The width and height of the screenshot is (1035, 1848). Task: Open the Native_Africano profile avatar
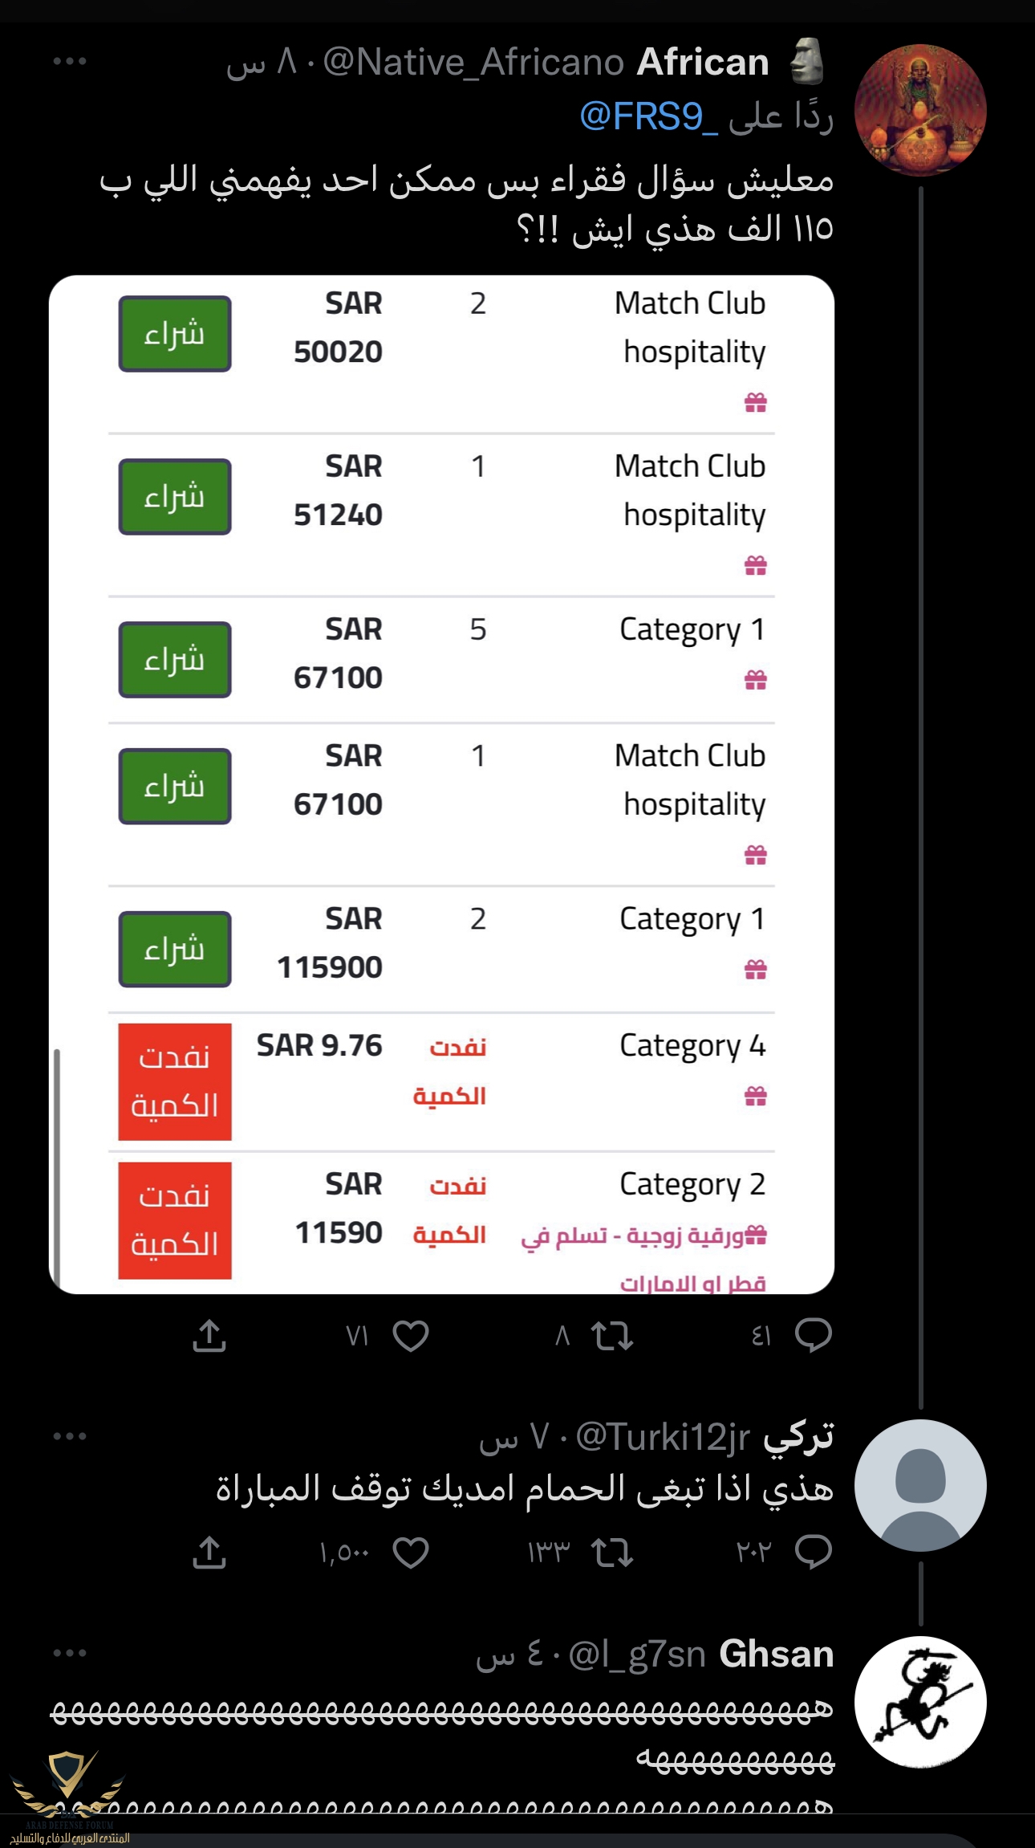click(x=920, y=110)
